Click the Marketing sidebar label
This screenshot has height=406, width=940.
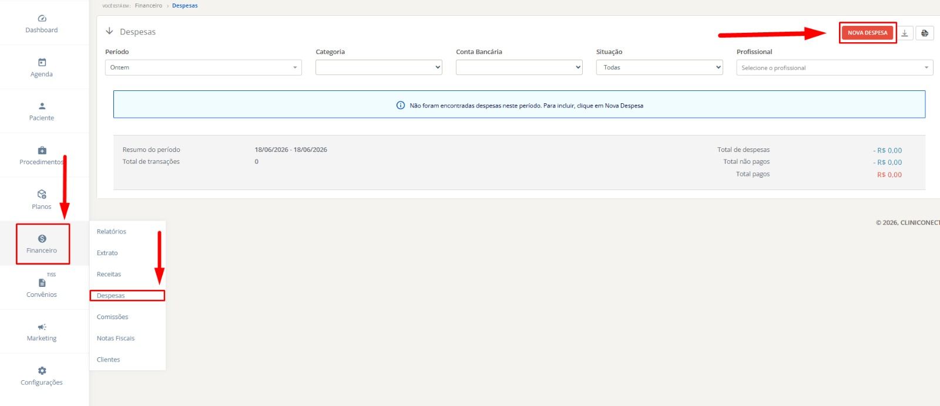42,339
